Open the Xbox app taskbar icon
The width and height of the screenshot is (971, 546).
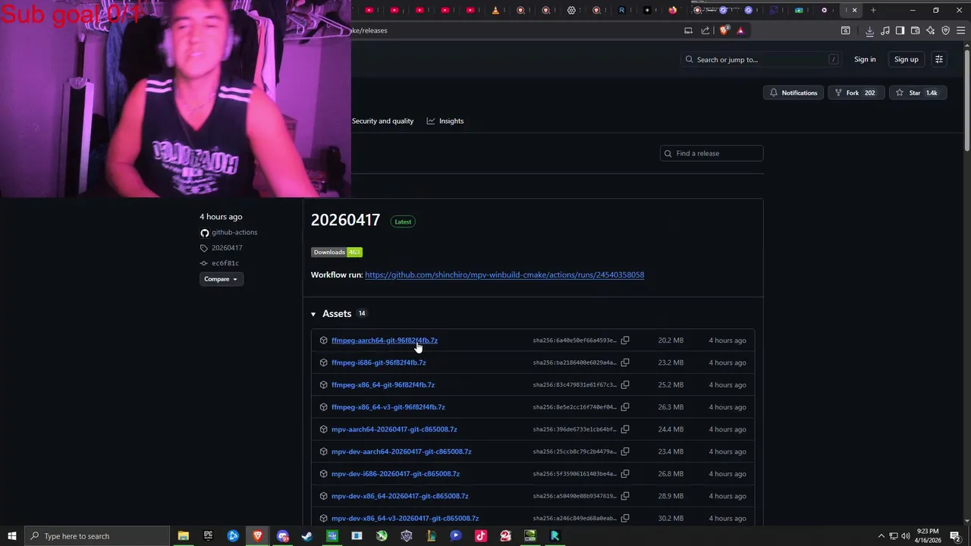coord(382,536)
